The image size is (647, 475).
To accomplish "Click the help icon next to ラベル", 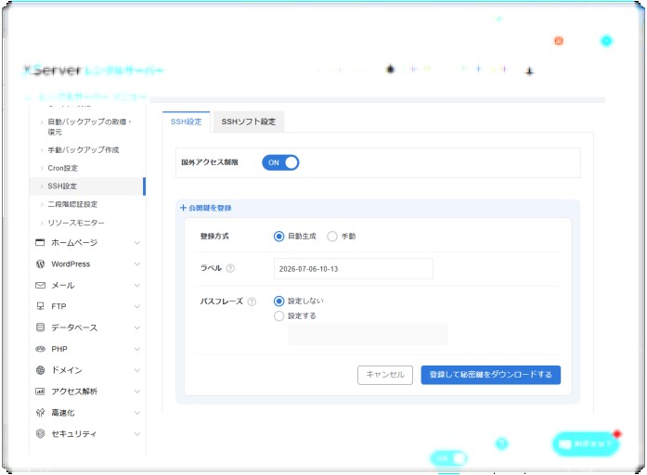I will pos(230,268).
